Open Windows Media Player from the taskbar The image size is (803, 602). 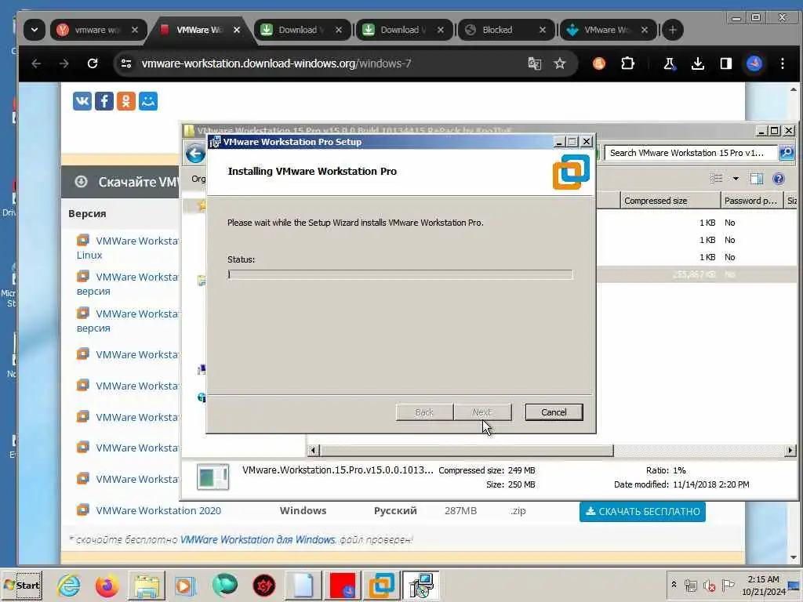point(185,585)
